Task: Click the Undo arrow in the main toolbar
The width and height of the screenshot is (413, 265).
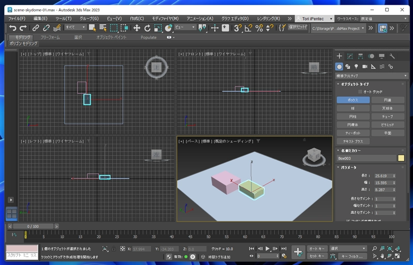Action: point(13,28)
